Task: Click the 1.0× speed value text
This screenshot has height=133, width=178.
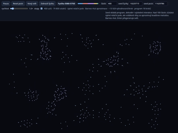Action: pos(31,9)
